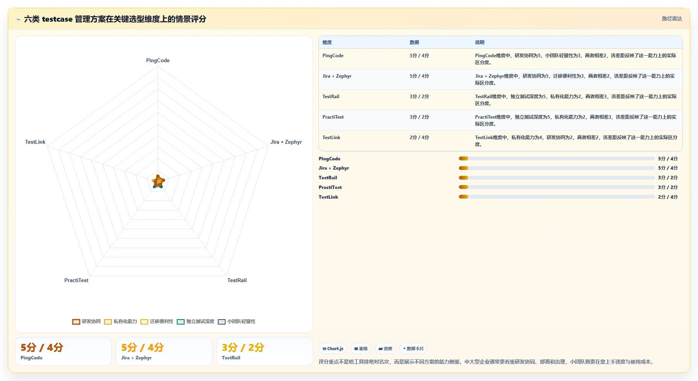This screenshot has width=698, height=381.
Task: Click PingCode radar axis label
Action: [158, 60]
